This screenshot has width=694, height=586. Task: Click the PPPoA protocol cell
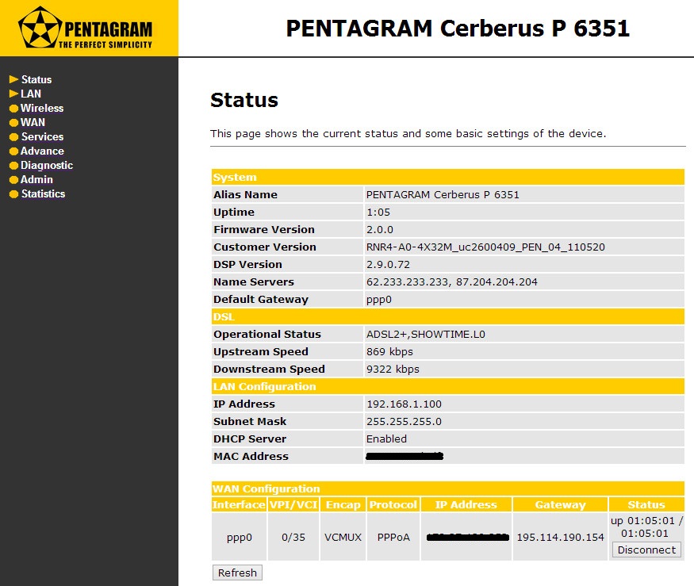point(393,537)
